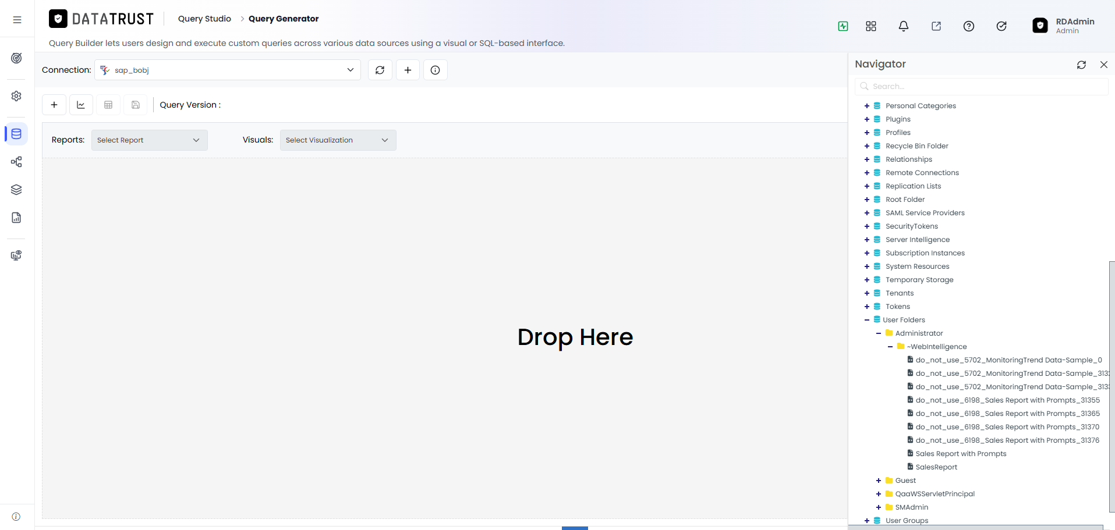Click the target icon in left sidebar
The height and width of the screenshot is (530, 1115).
[x=16, y=58]
